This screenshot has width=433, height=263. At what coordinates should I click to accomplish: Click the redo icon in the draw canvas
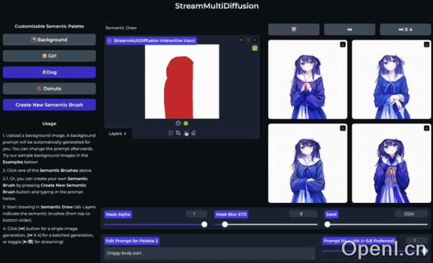[x=248, y=40]
